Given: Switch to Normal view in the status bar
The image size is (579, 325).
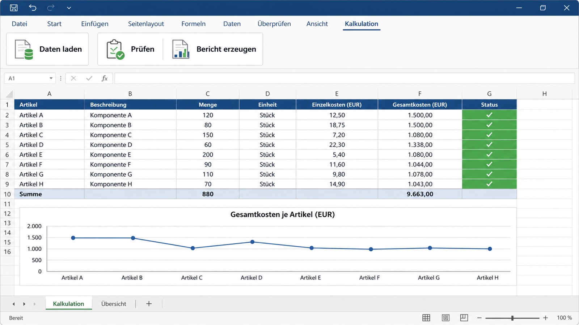Looking at the screenshot, I should pyautogui.click(x=426, y=318).
